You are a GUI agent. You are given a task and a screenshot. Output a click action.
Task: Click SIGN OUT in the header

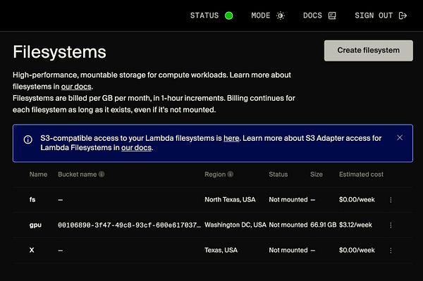click(374, 15)
